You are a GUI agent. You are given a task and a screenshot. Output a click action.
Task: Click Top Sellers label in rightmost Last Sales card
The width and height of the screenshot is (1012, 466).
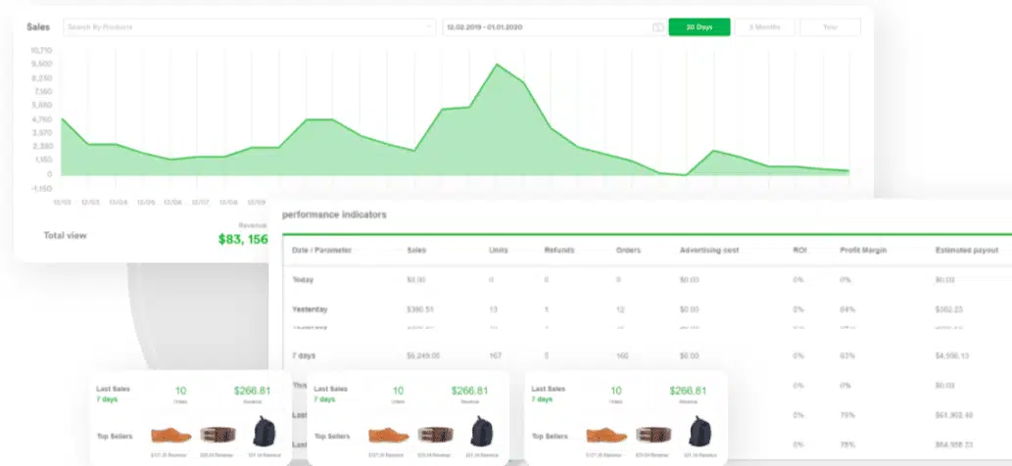point(550,437)
